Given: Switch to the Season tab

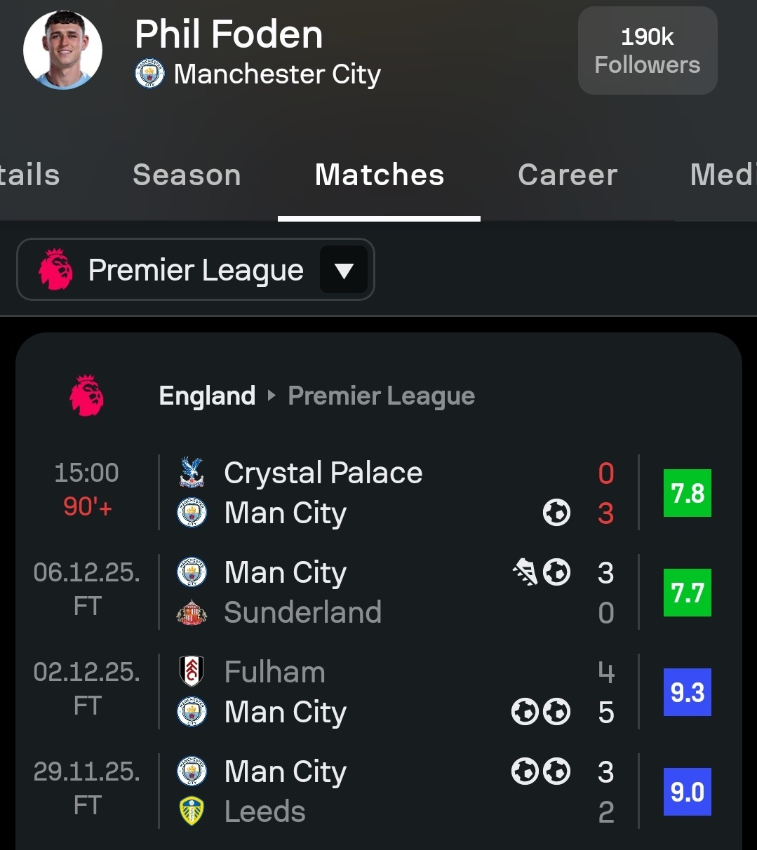Looking at the screenshot, I should 187,175.
